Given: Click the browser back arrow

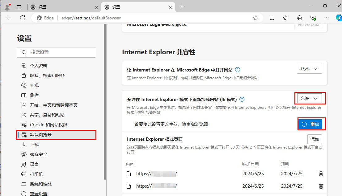Looking at the screenshot, I should tap(9, 18).
